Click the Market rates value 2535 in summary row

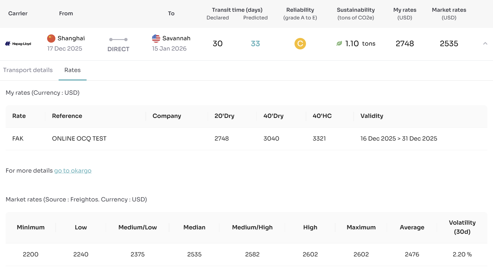click(449, 44)
